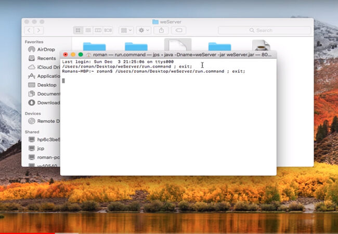338x234 pixels.
Task: Select the first folder in weServer window
Action: pos(95,46)
